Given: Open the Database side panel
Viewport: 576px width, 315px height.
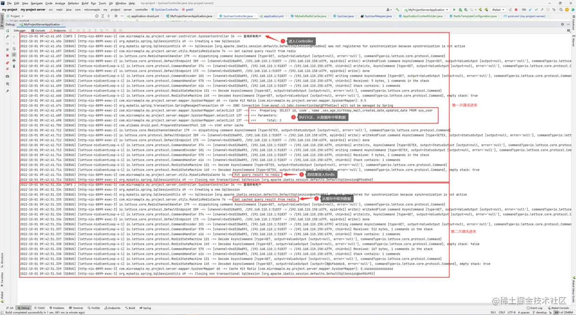Looking at the screenshot, I should coord(574,23).
